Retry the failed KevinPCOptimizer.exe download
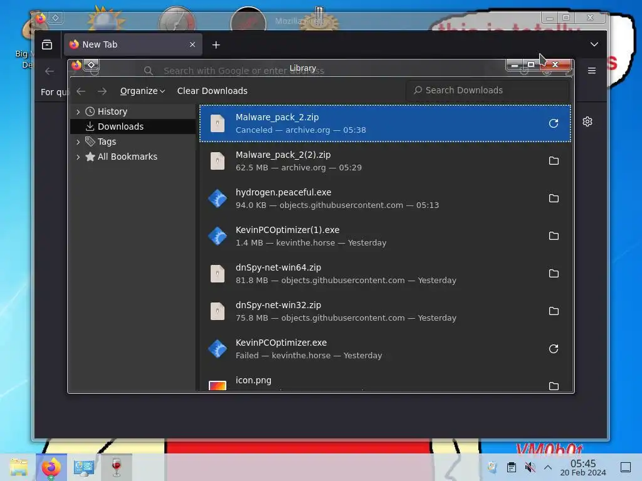This screenshot has width=642, height=481. click(554, 349)
